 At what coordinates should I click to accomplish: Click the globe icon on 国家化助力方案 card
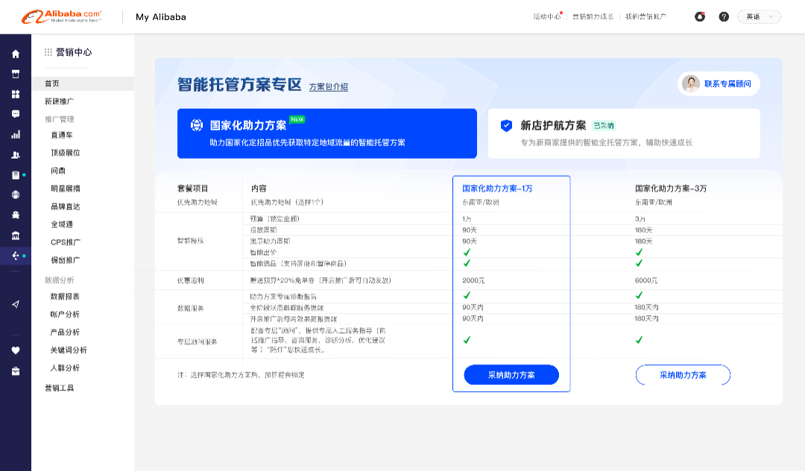coord(197,125)
